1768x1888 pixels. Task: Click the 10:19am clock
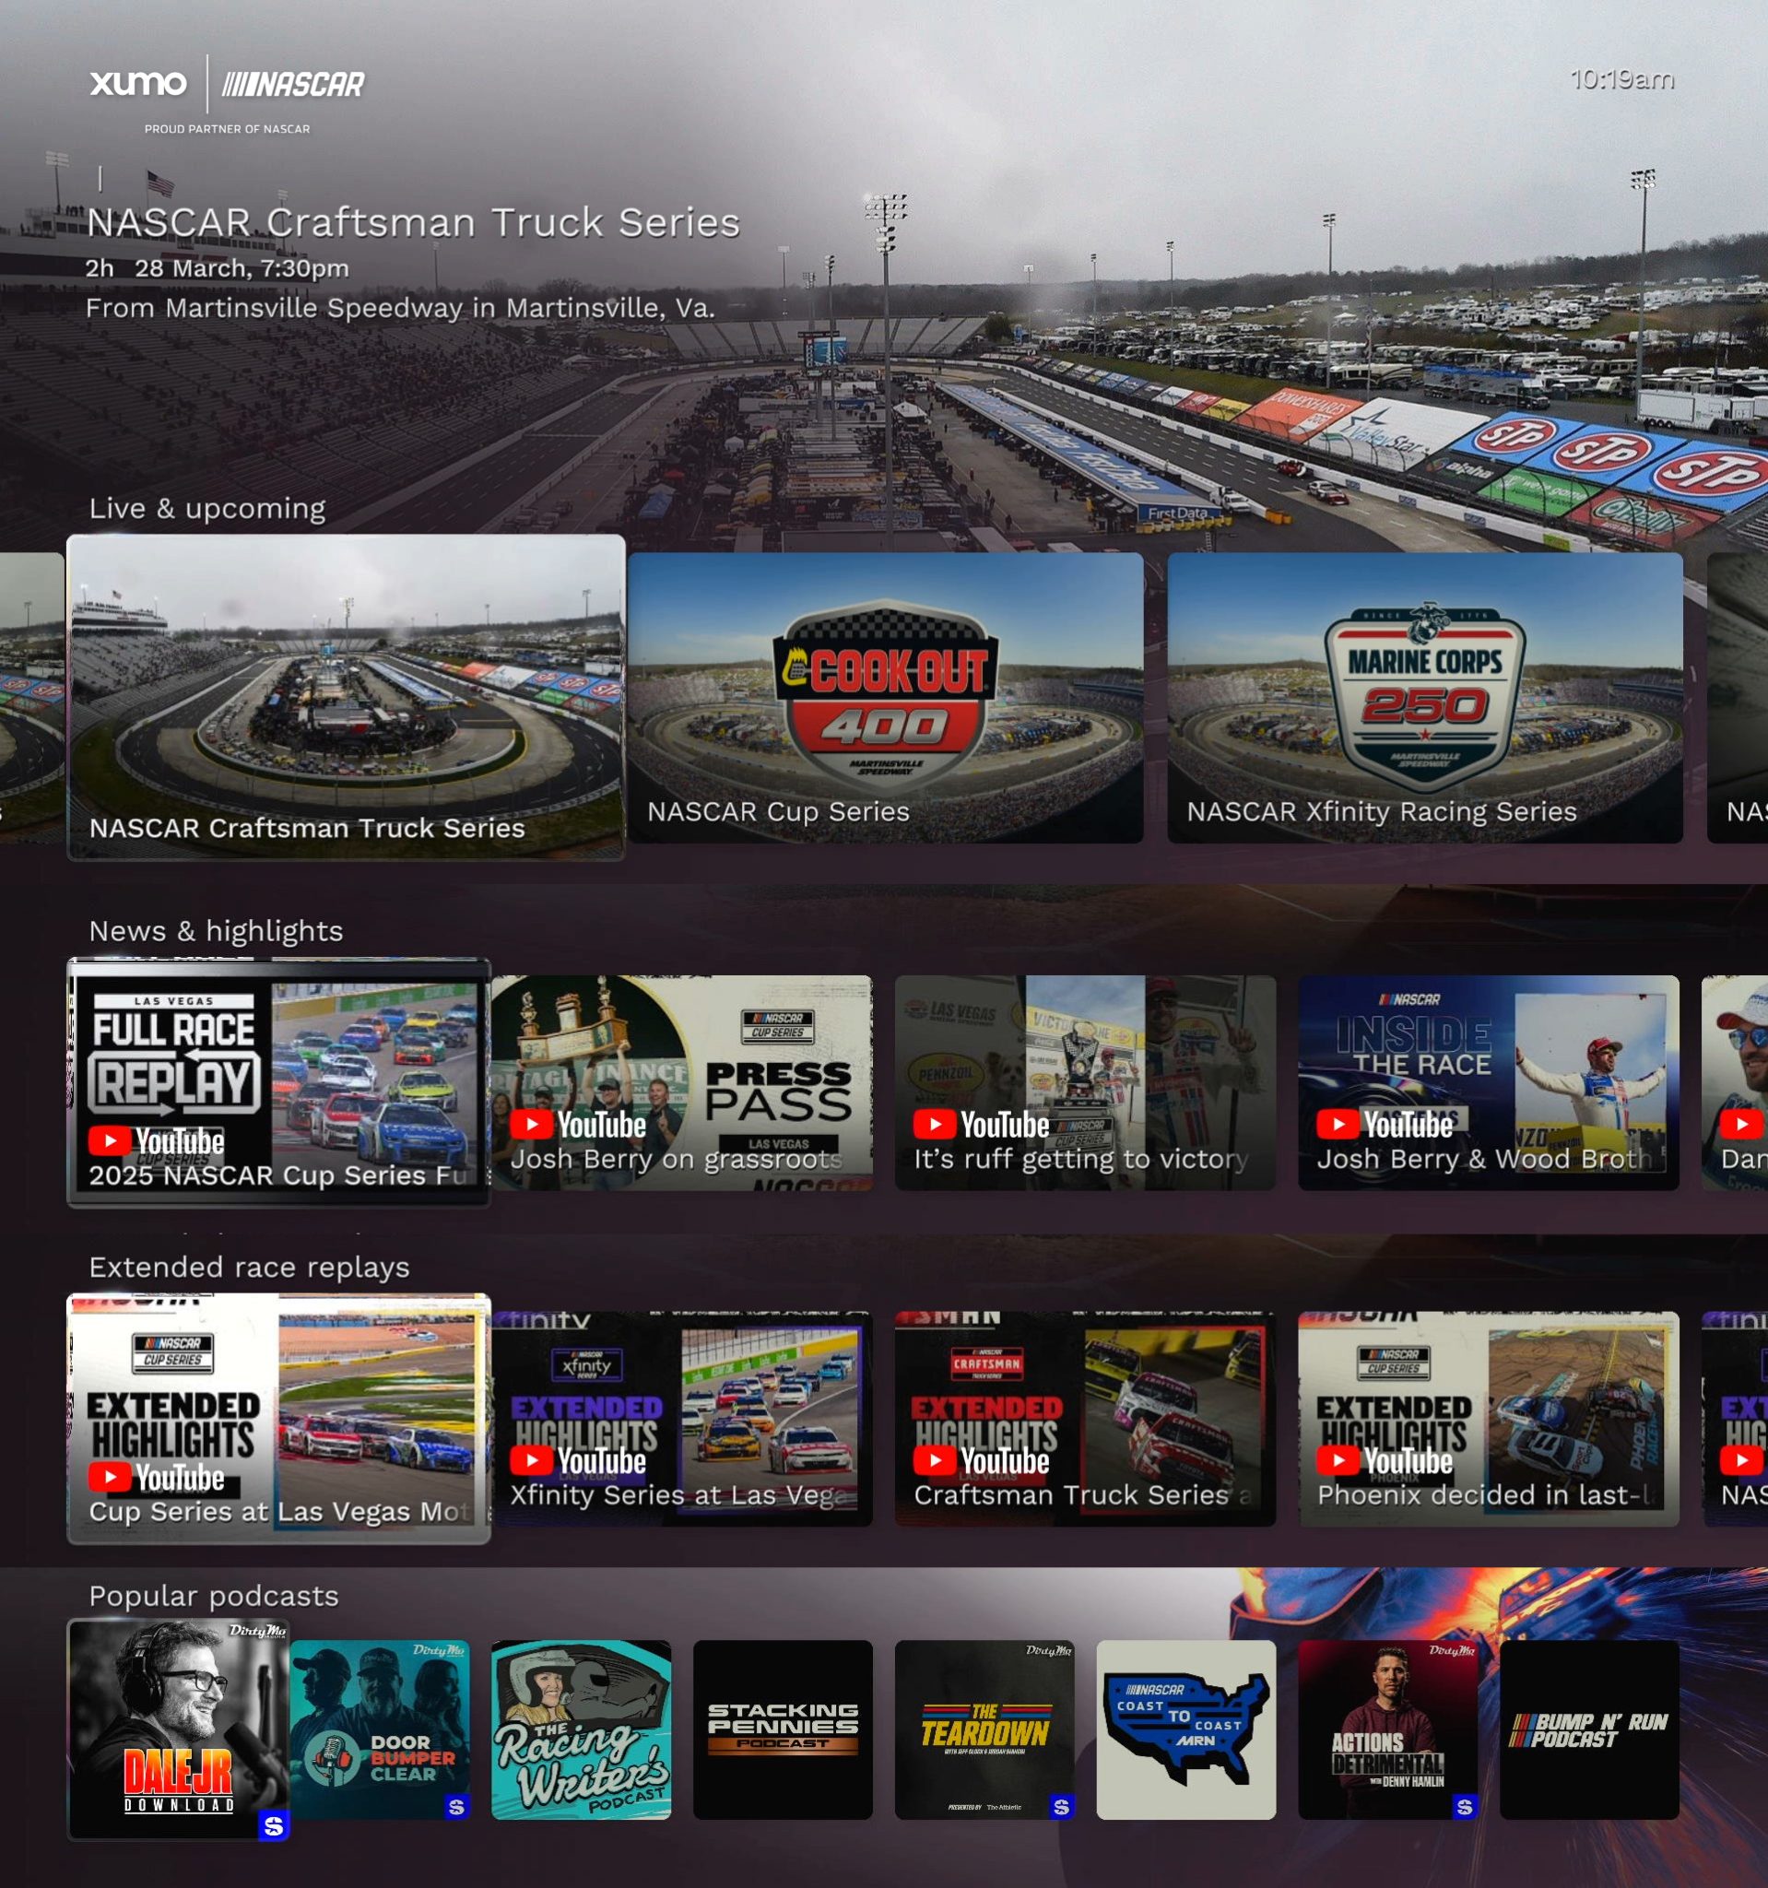coord(1621,79)
